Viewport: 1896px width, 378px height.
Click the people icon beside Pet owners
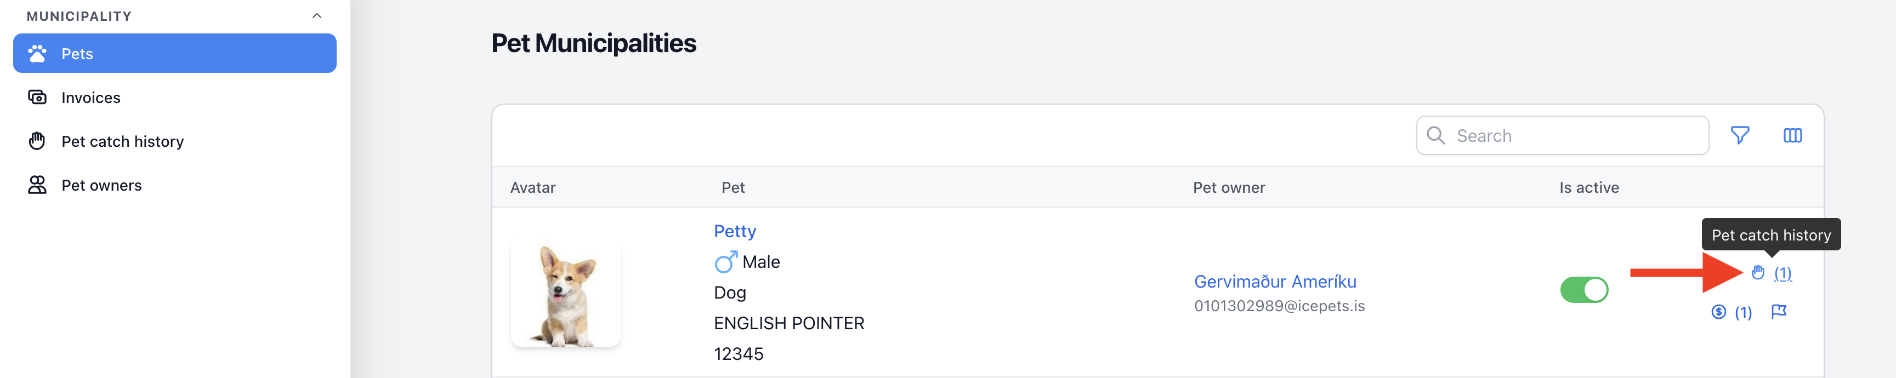coord(37,185)
